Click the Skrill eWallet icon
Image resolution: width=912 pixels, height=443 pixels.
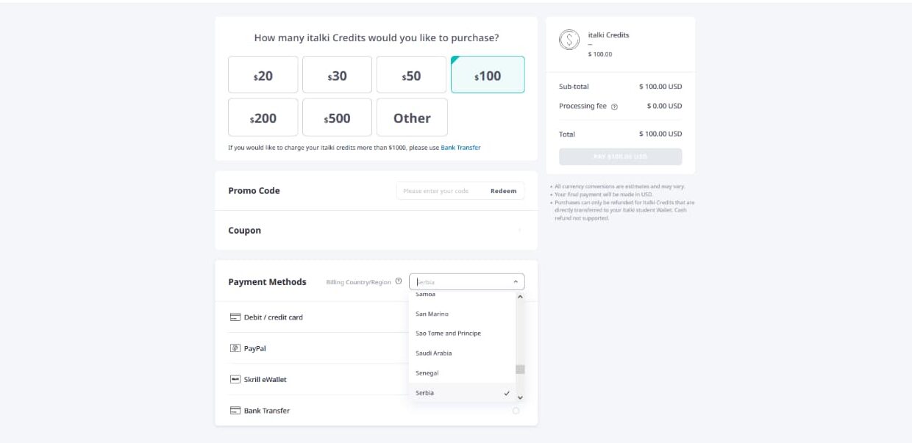(x=235, y=380)
